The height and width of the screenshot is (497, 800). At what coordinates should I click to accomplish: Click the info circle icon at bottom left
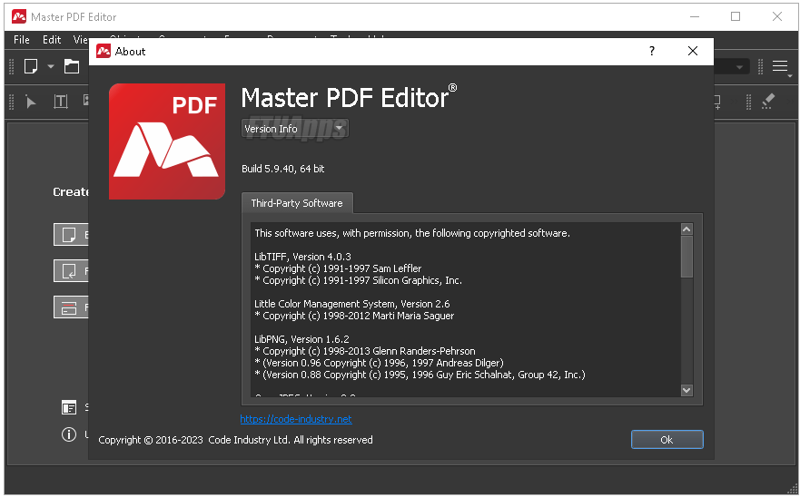pos(69,434)
